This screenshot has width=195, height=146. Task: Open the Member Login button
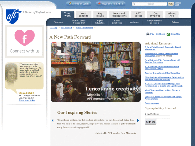(x=79, y=4)
